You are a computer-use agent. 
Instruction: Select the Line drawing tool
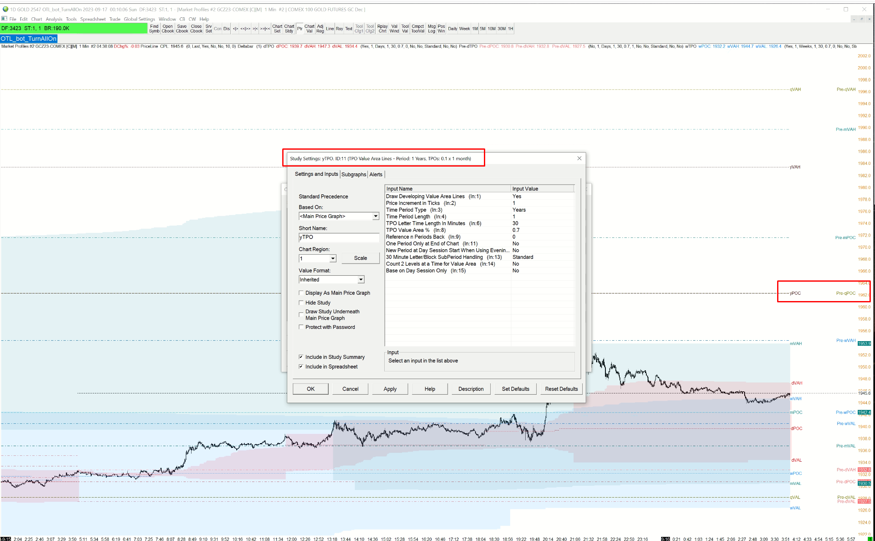tap(329, 29)
